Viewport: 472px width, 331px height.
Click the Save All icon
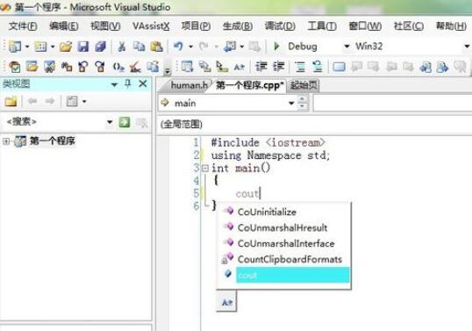[x=100, y=47]
